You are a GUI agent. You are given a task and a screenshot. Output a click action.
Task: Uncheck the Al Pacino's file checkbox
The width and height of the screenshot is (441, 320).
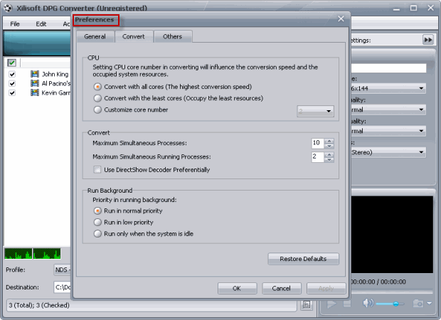(x=12, y=83)
